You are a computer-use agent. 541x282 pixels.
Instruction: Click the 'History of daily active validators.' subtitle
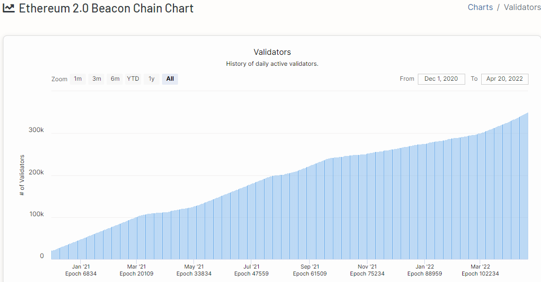click(272, 64)
